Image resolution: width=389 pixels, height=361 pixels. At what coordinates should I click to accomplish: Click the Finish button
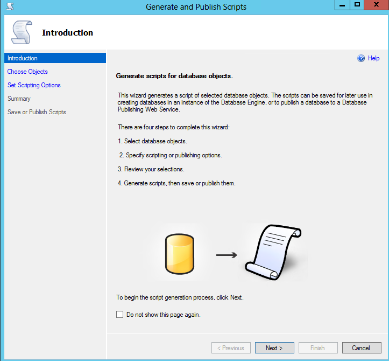318,348
